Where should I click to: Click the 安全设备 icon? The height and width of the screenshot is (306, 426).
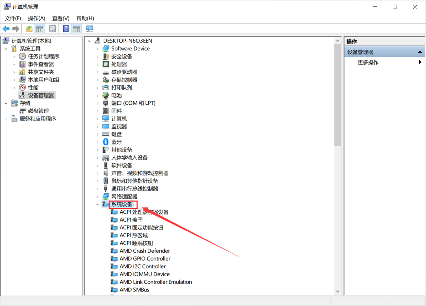click(x=106, y=56)
